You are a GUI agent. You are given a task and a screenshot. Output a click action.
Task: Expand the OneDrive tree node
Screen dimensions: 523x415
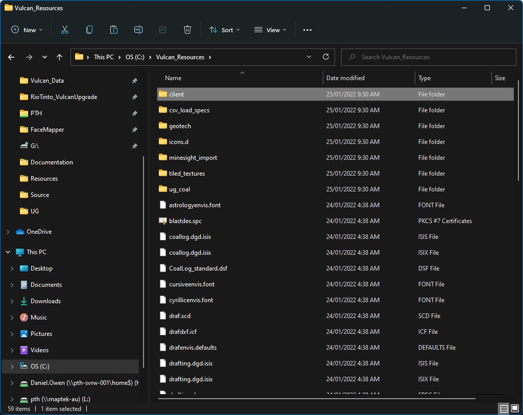click(8, 232)
